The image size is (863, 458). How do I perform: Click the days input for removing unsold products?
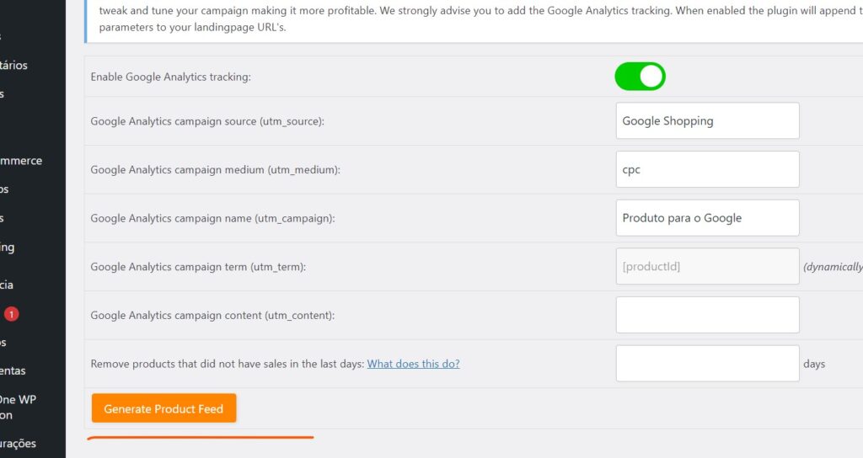[x=707, y=364]
